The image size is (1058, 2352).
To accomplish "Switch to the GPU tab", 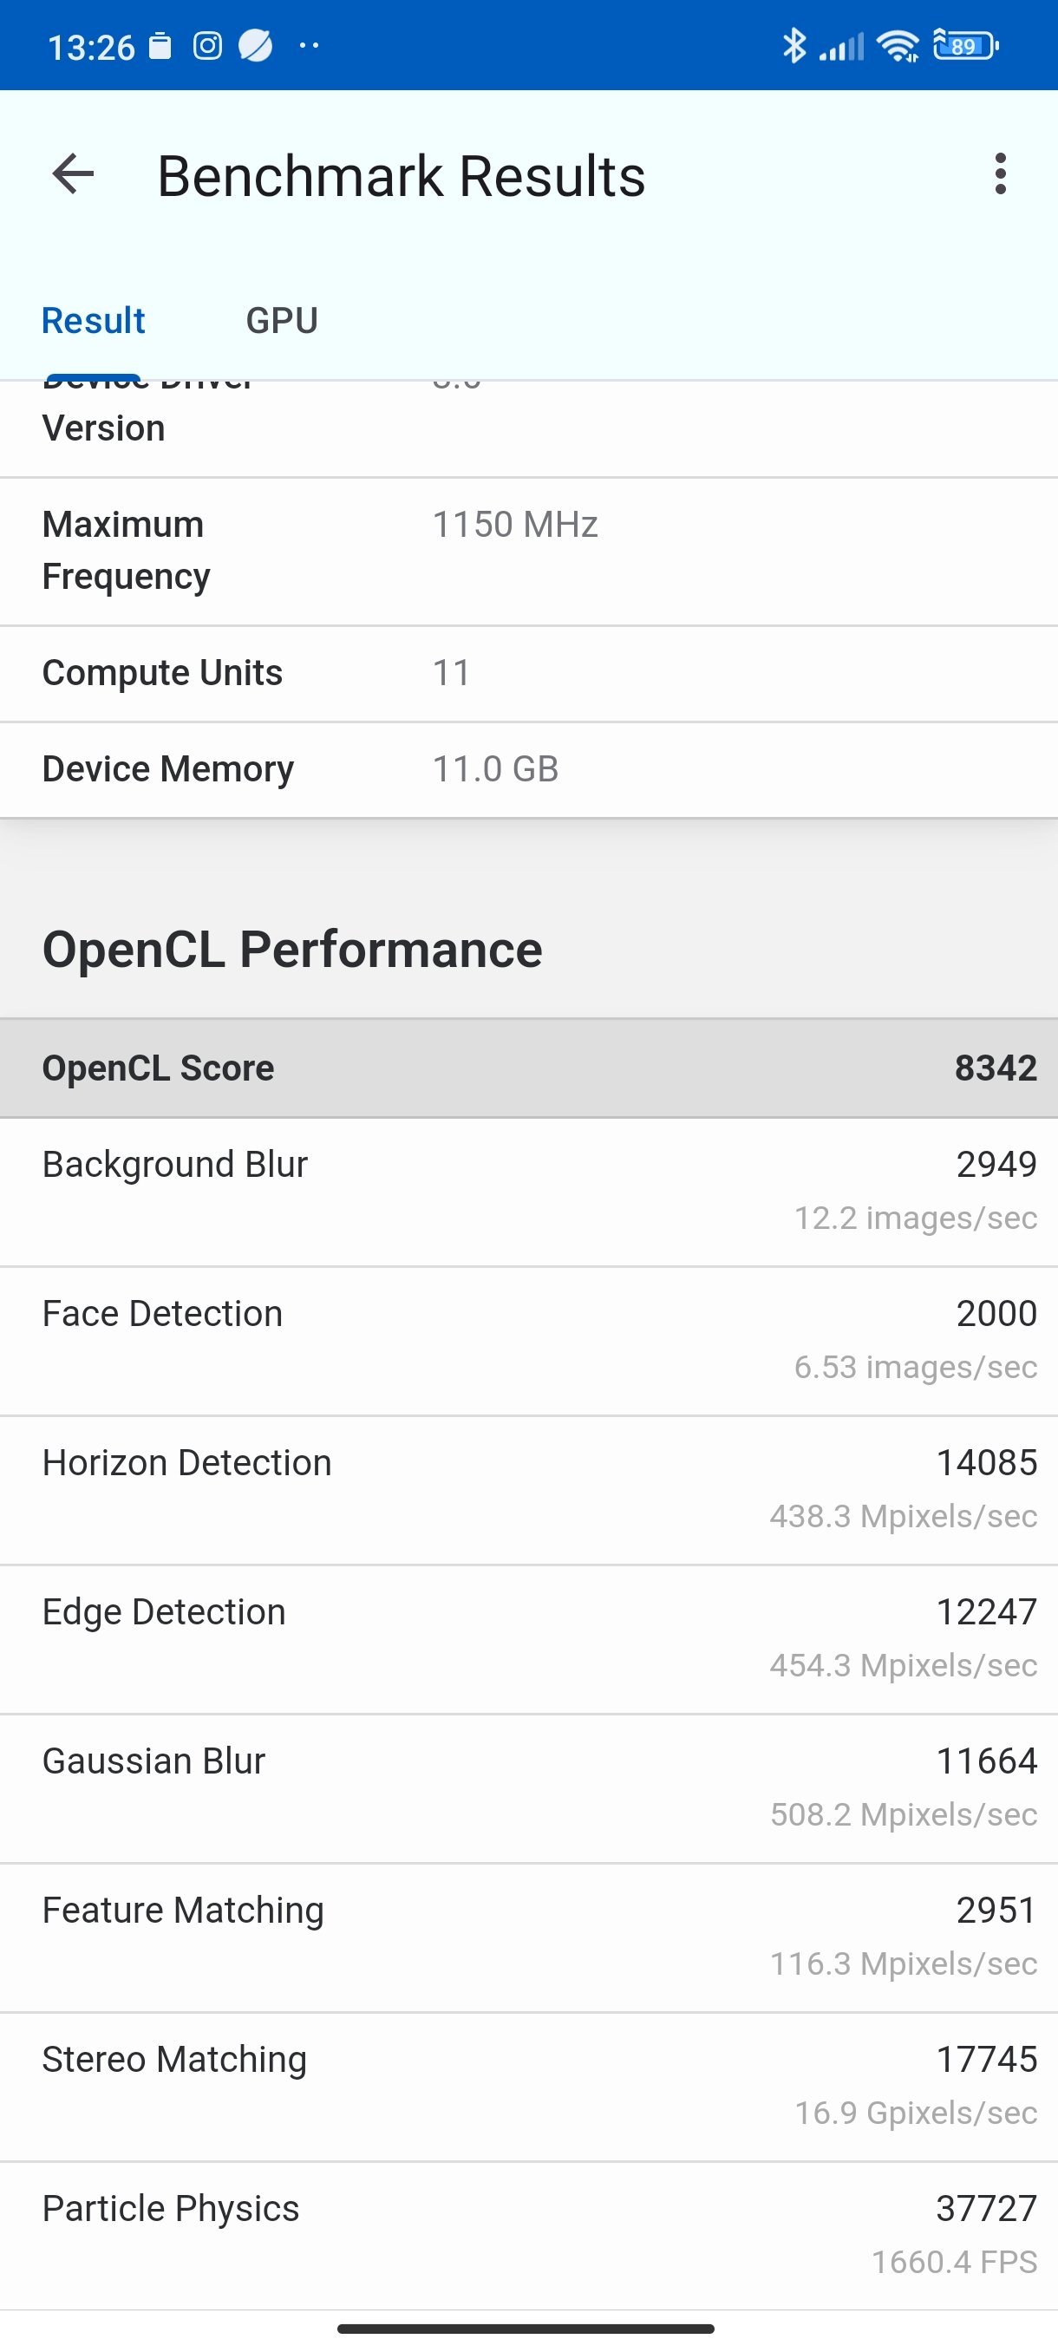I will 281,321.
